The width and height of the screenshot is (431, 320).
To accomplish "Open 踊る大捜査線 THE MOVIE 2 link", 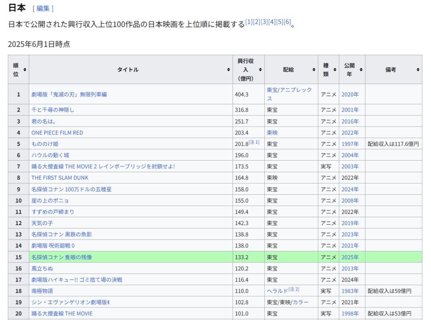I will (103, 167).
